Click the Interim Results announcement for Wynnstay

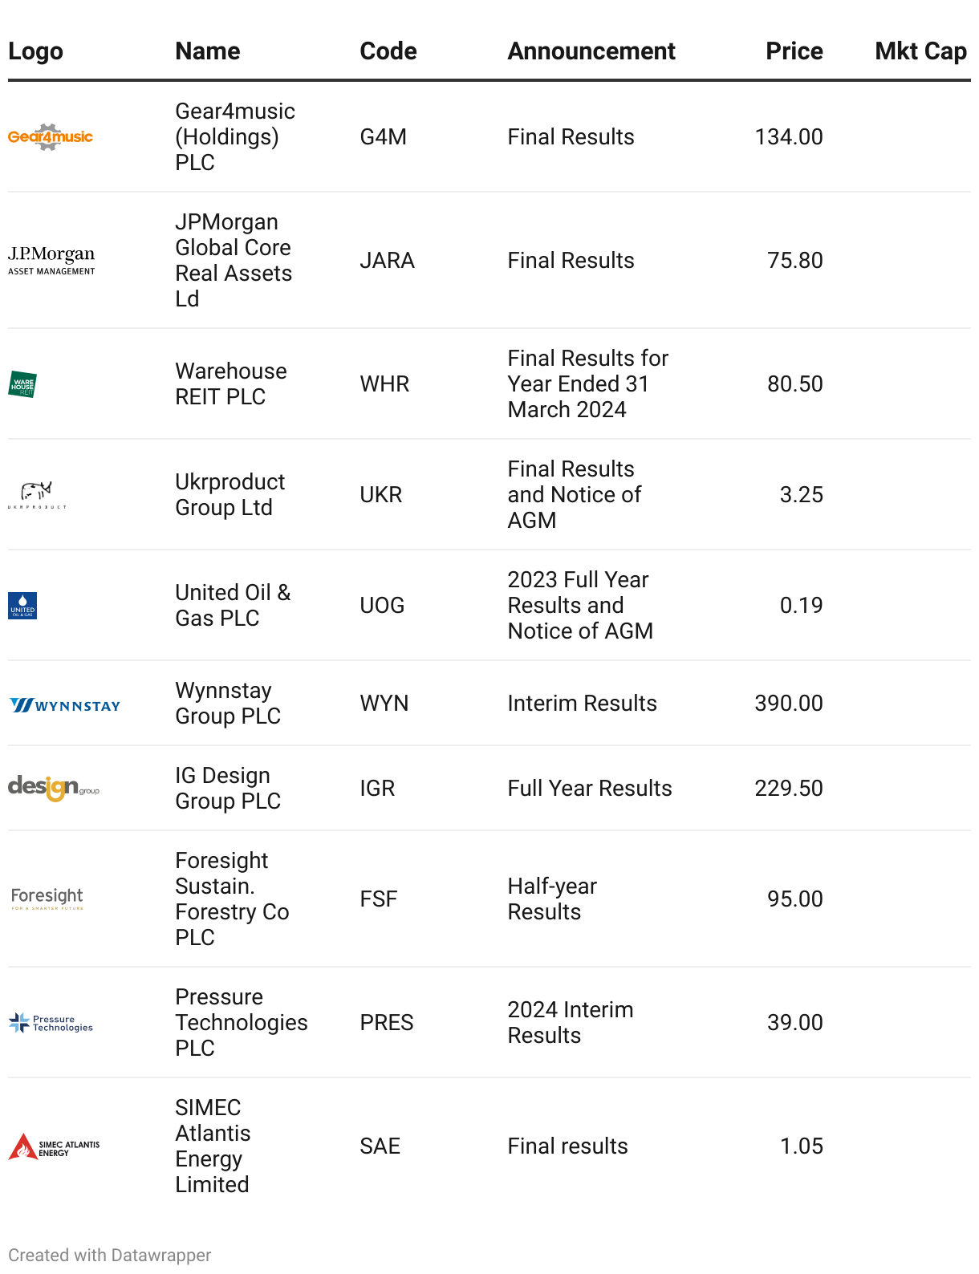pos(582,704)
